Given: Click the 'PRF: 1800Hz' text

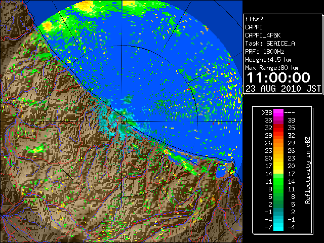Looking at the screenshot, I should [x=264, y=52].
